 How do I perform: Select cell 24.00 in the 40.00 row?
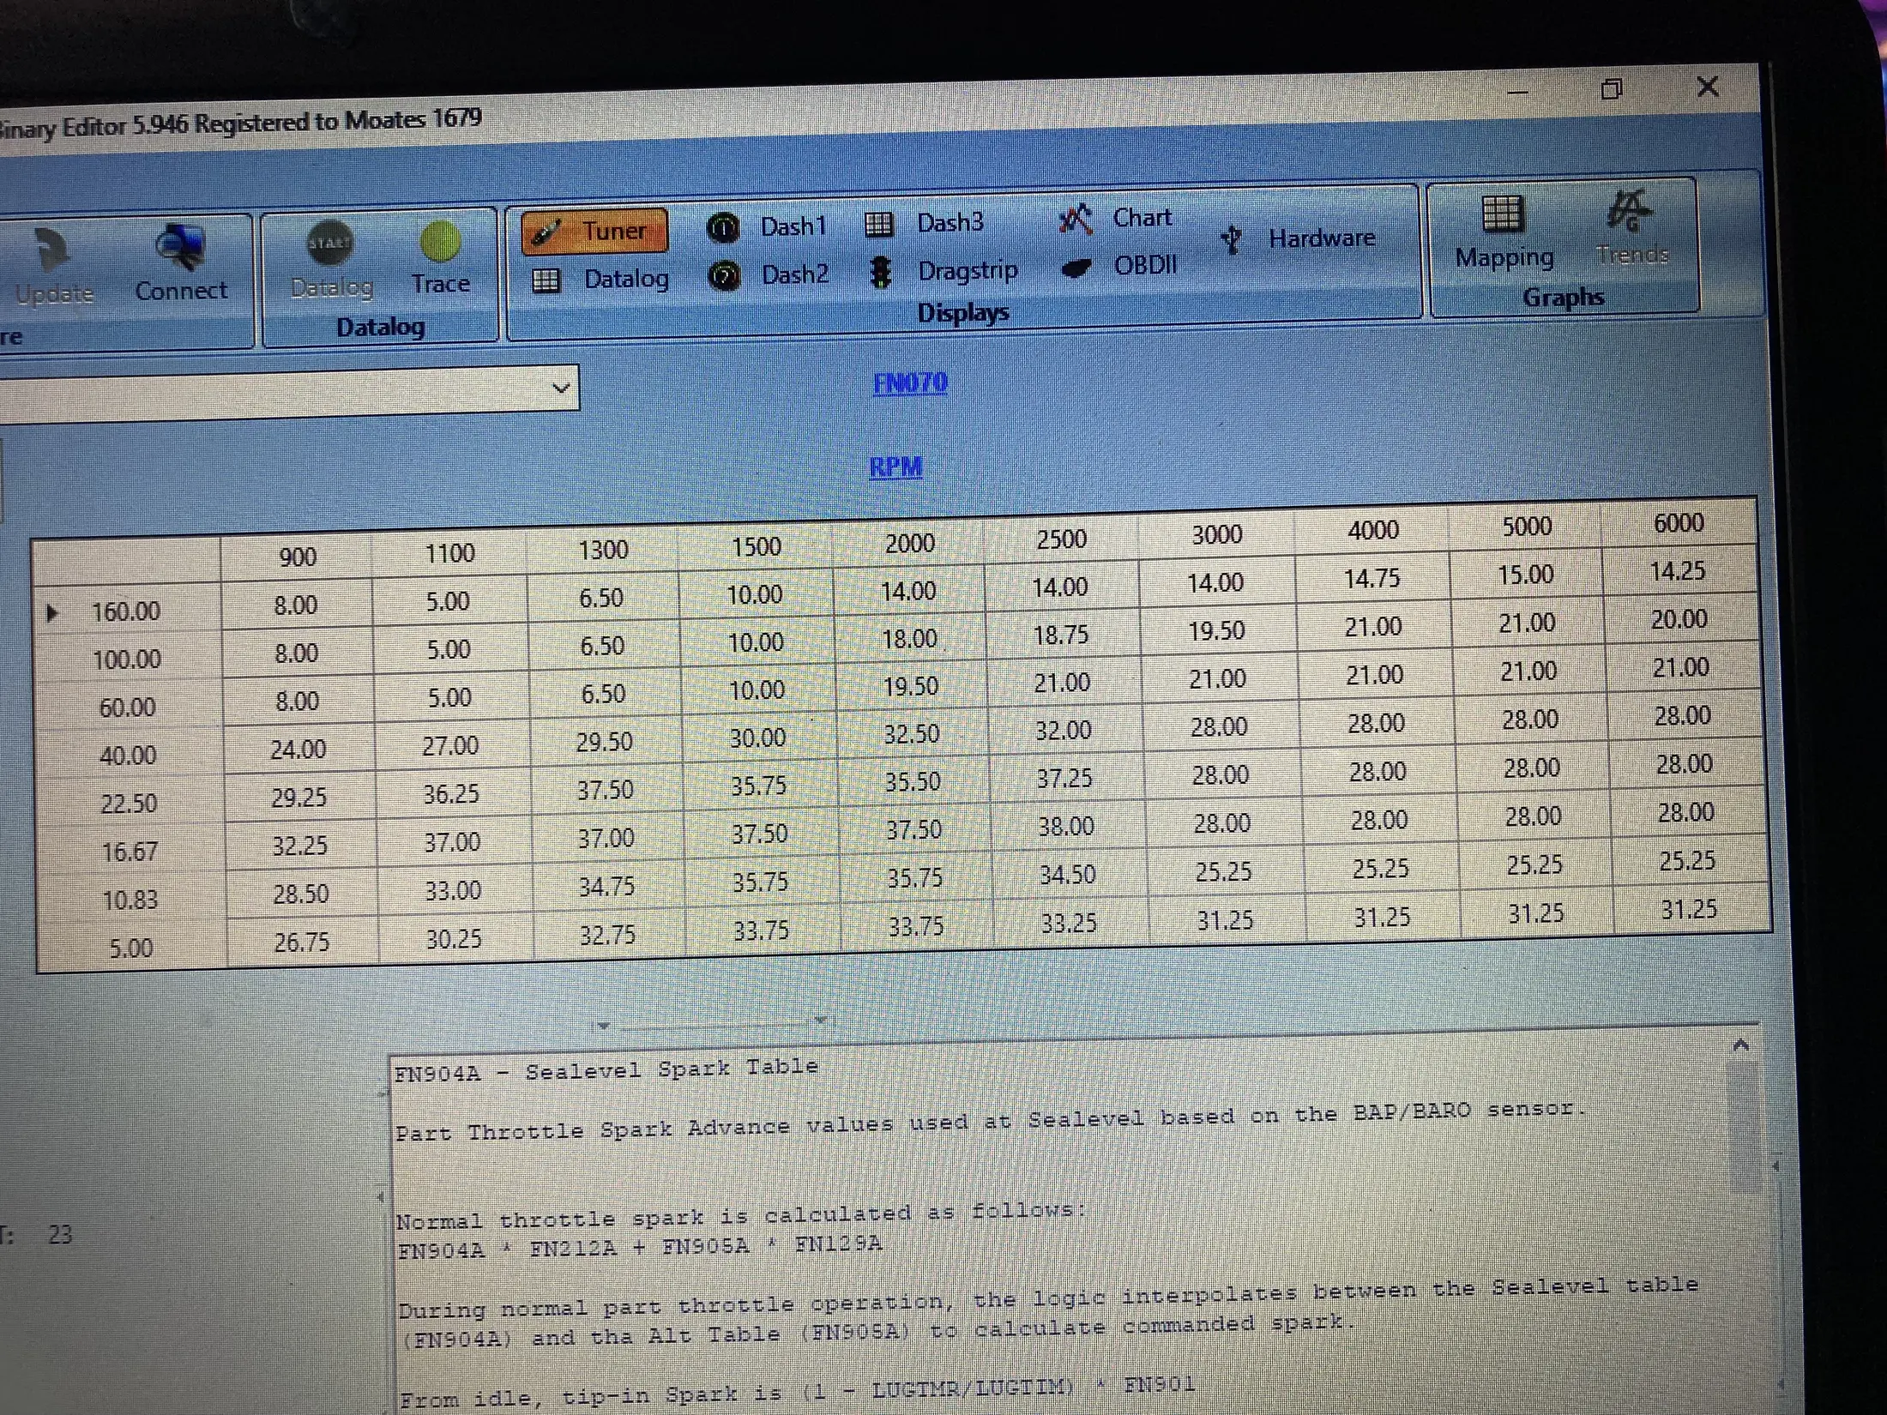[298, 750]
